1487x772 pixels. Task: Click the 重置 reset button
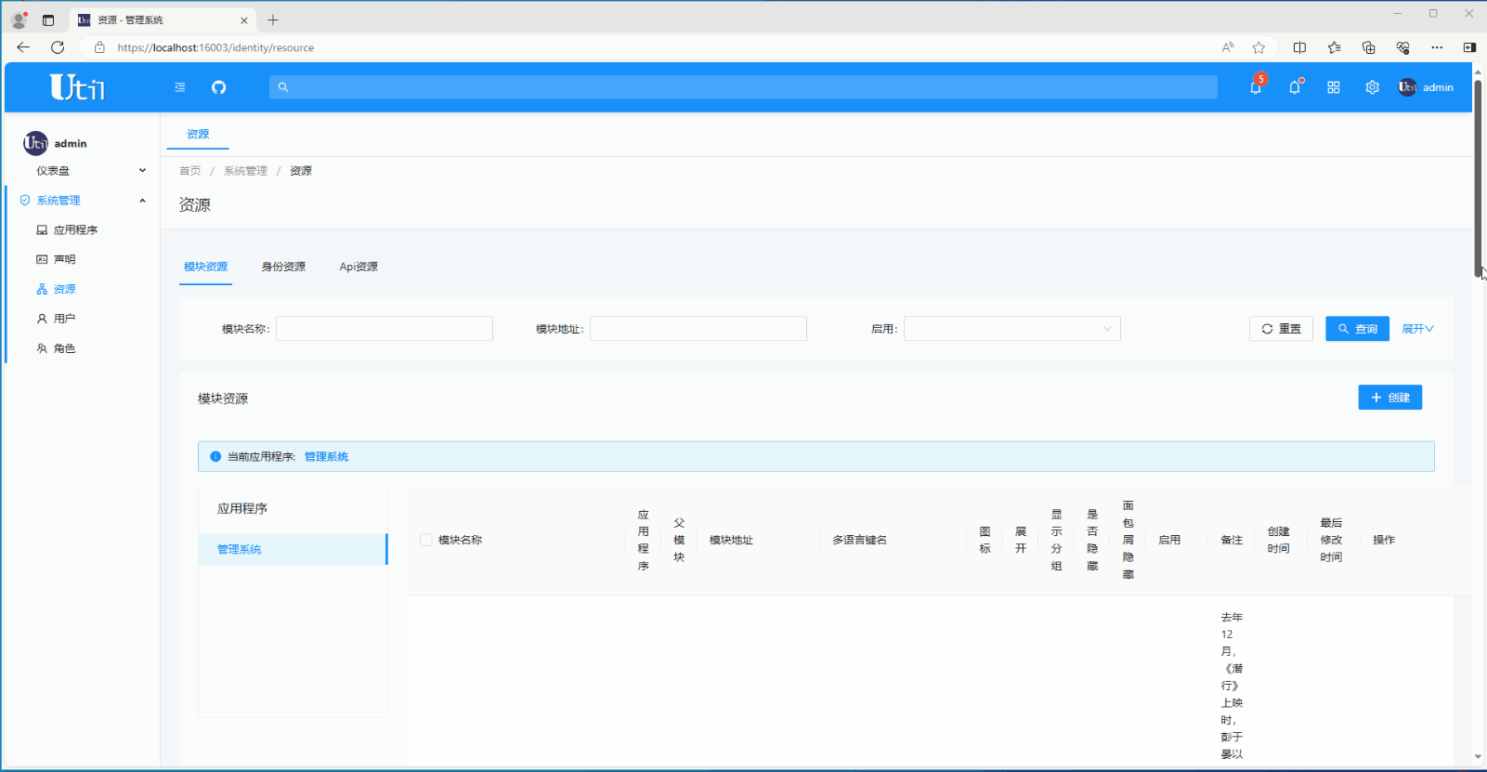1281,329
